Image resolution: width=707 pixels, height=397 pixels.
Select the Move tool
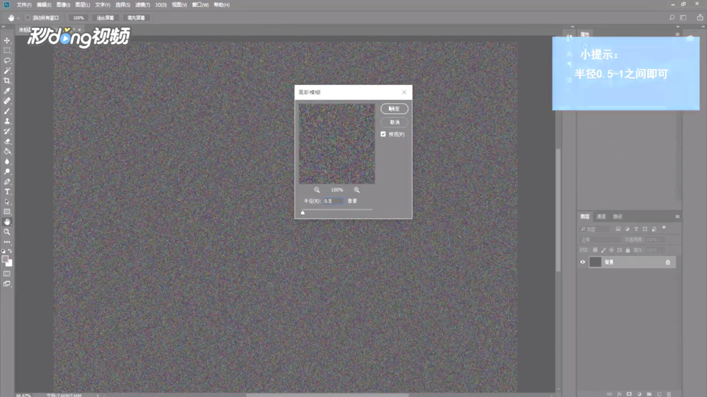tap(7, 40)
